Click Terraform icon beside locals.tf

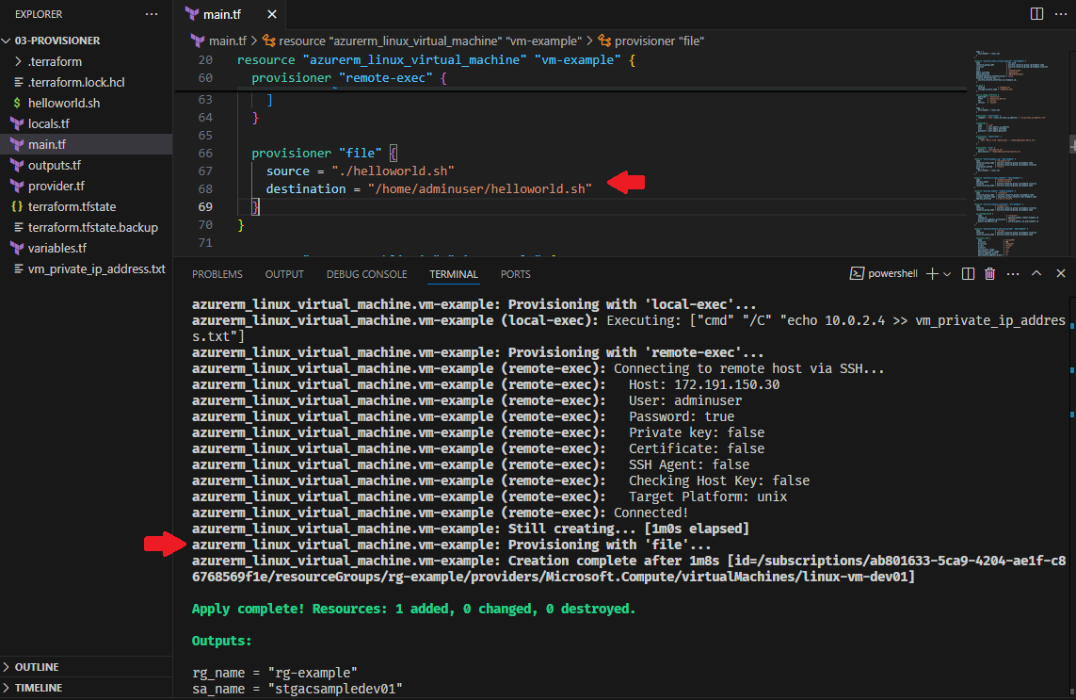[x=17, y=123]
